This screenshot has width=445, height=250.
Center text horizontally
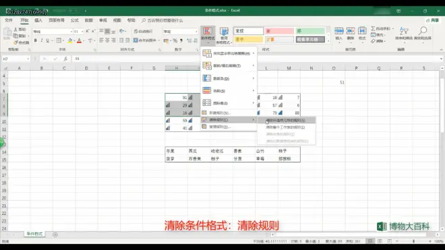[x=107, y=40]
